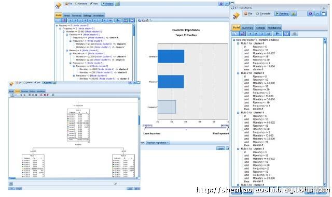Open Settings tab in top tree-model window
The height and width of the screenshot is (197, 332).
(87, 16)
